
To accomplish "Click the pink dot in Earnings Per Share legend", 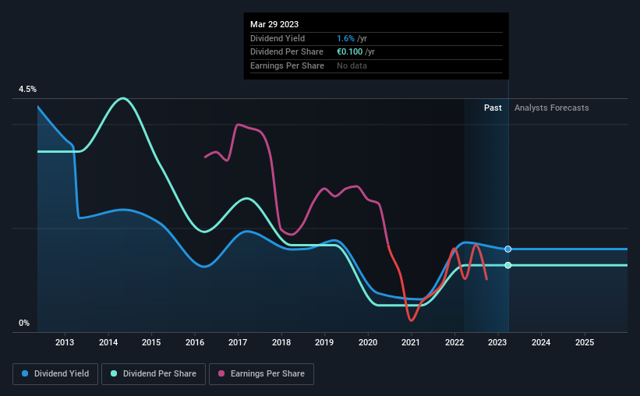I will coord(221,373).
